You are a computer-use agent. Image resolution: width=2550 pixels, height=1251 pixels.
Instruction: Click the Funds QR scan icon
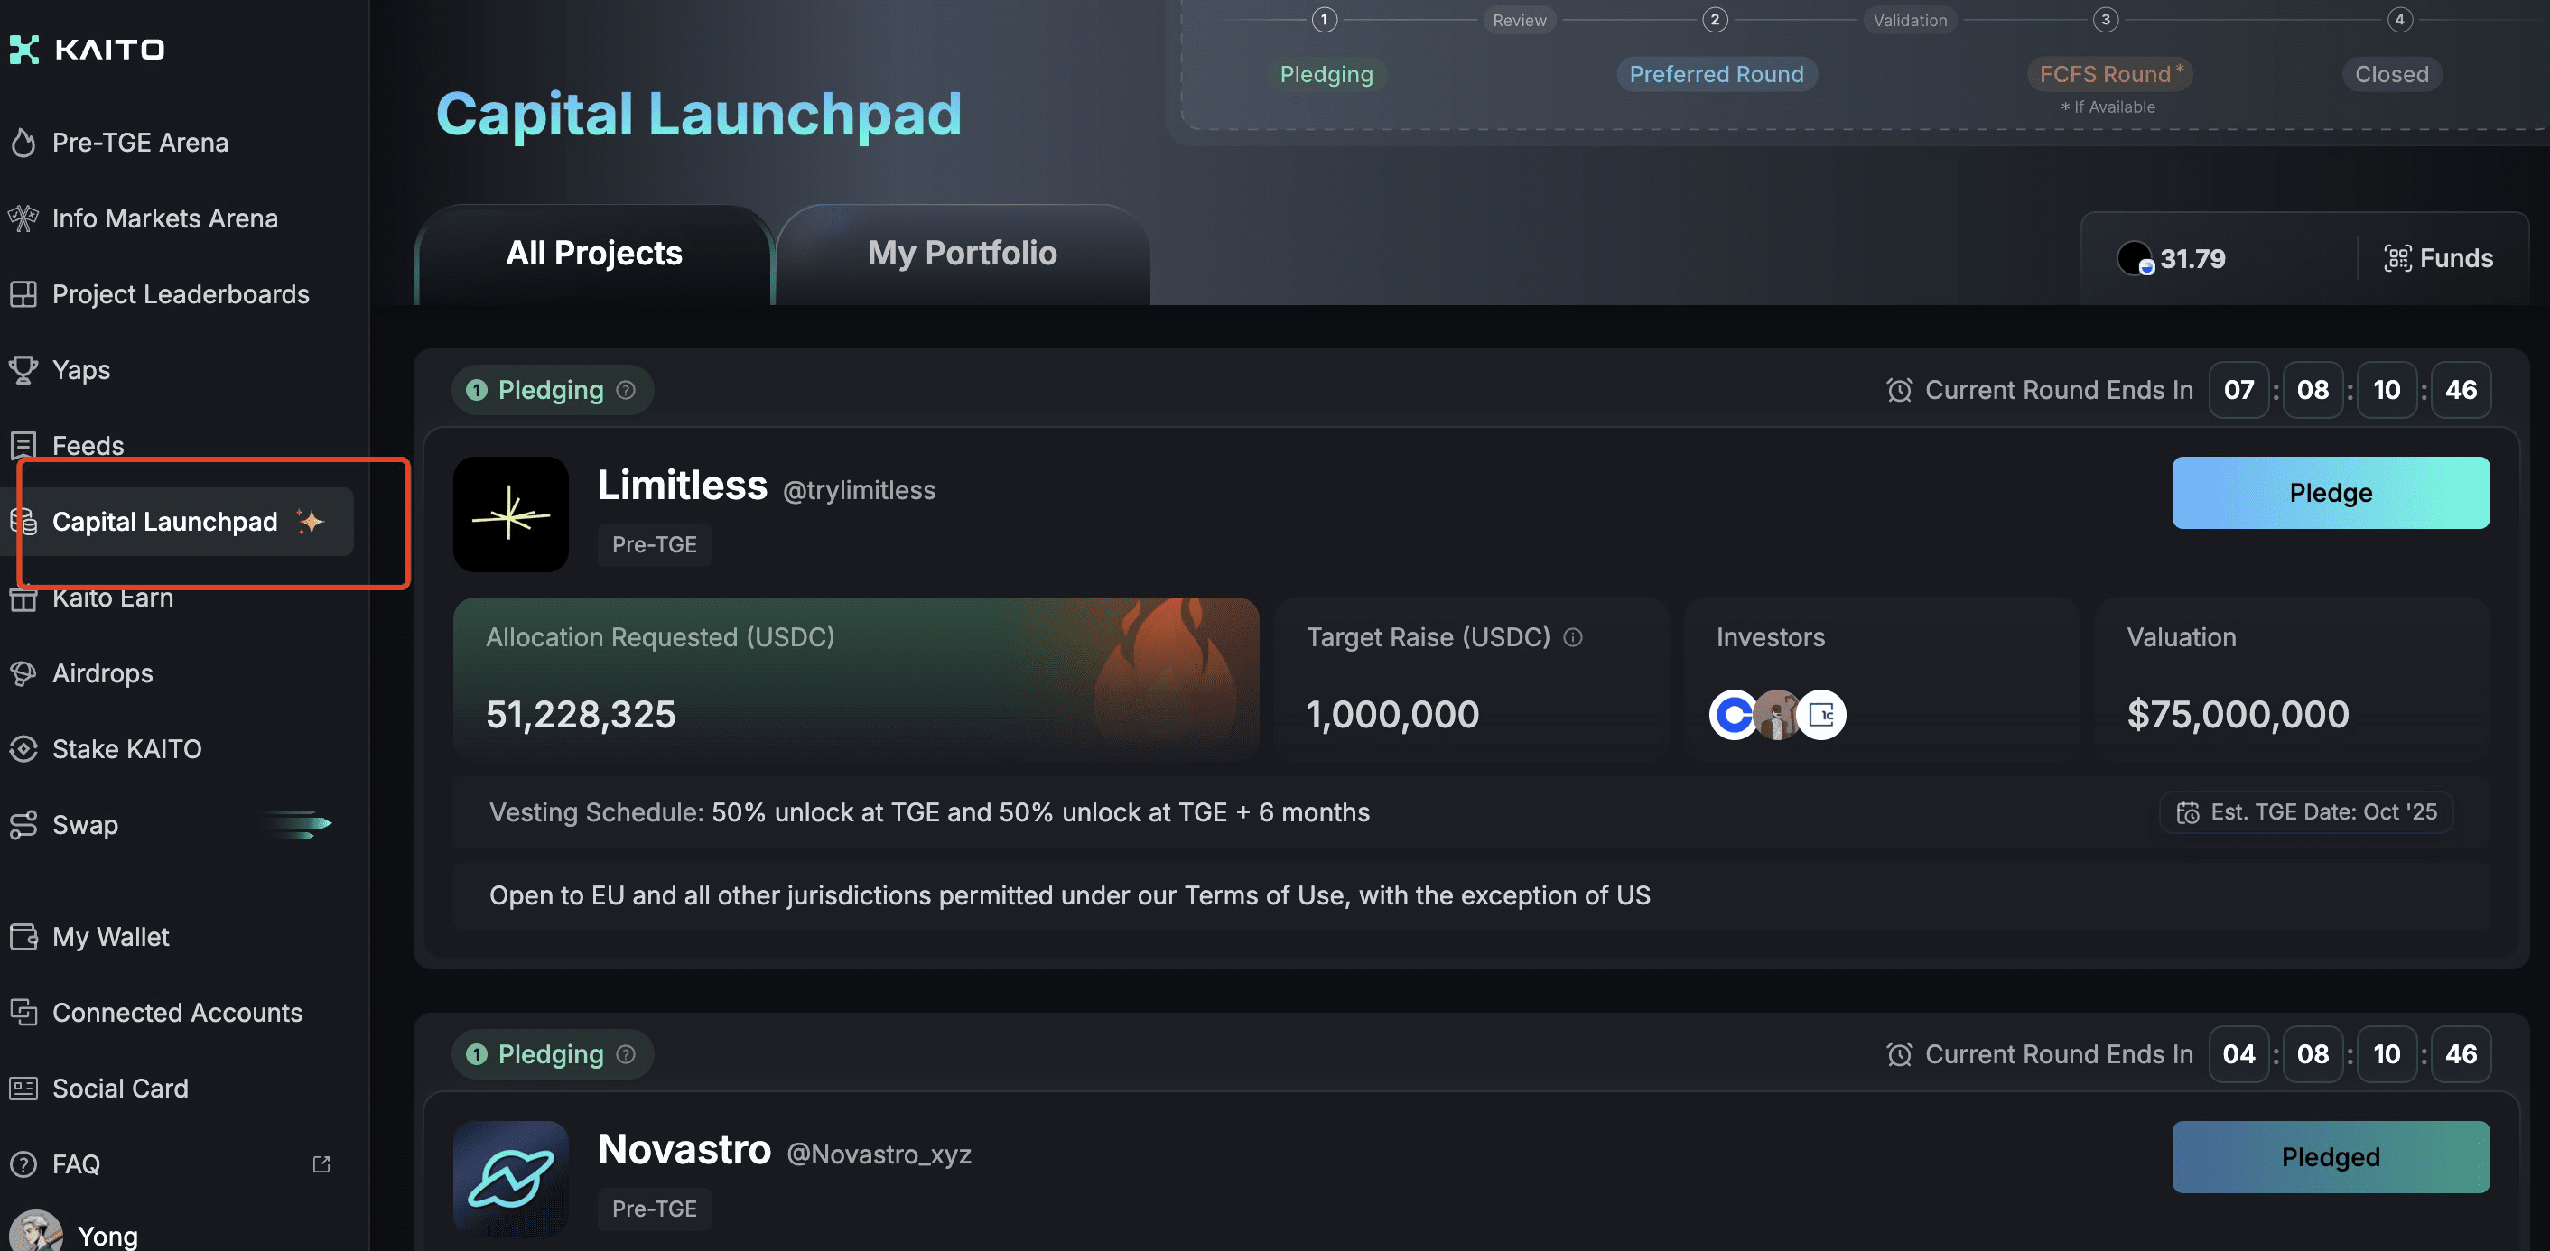point(2396,258)
